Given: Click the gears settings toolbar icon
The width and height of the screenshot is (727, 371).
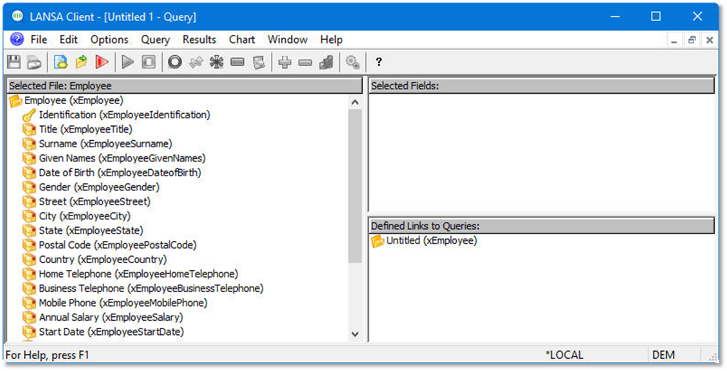Looking at the screenshot, I should click(x=353, y=62).
